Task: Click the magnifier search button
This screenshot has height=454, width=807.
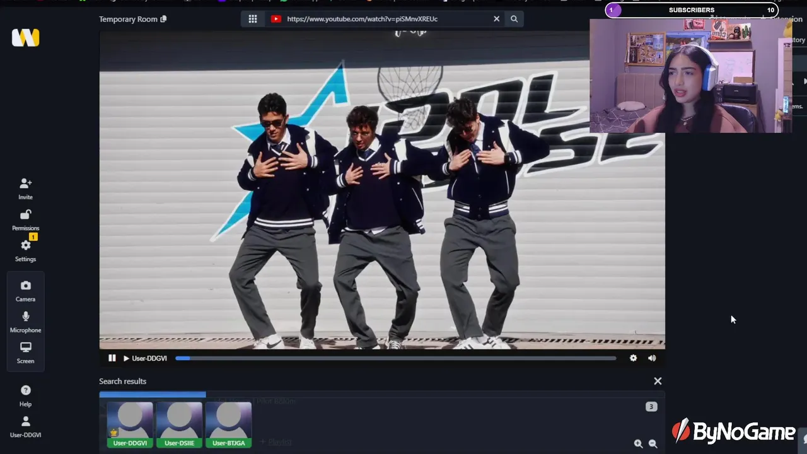Action: [514, 19]
